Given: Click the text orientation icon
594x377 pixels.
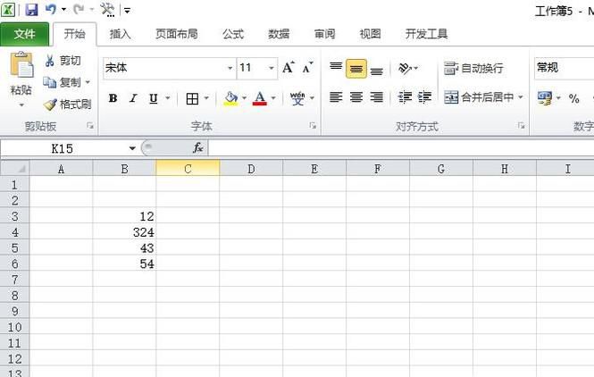Looking at the screenshot, I should pyautogui.click(x=405, y=68).
